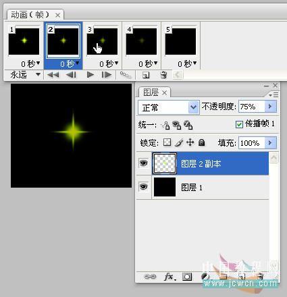Screen dimensions: 287x297
Task: Add a layer mask
Action: coord(187,277)
